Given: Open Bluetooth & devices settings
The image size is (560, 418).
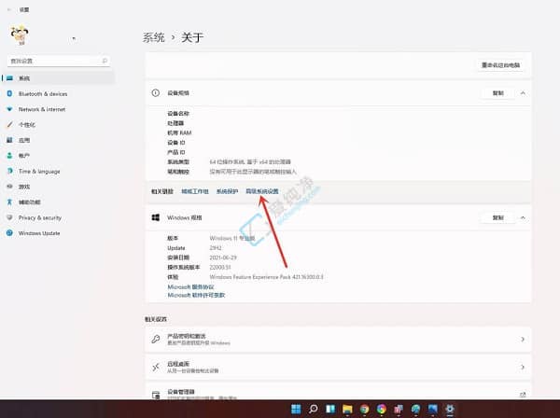Looking at the screenshot, I should pyautogui.click(x=43, y=94).
